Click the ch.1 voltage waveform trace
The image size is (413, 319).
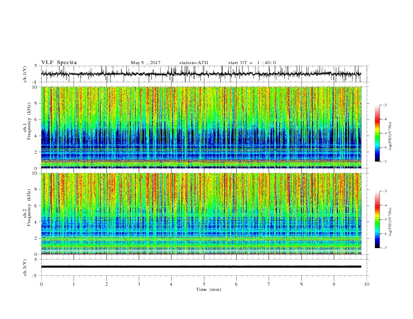point(201,74)
